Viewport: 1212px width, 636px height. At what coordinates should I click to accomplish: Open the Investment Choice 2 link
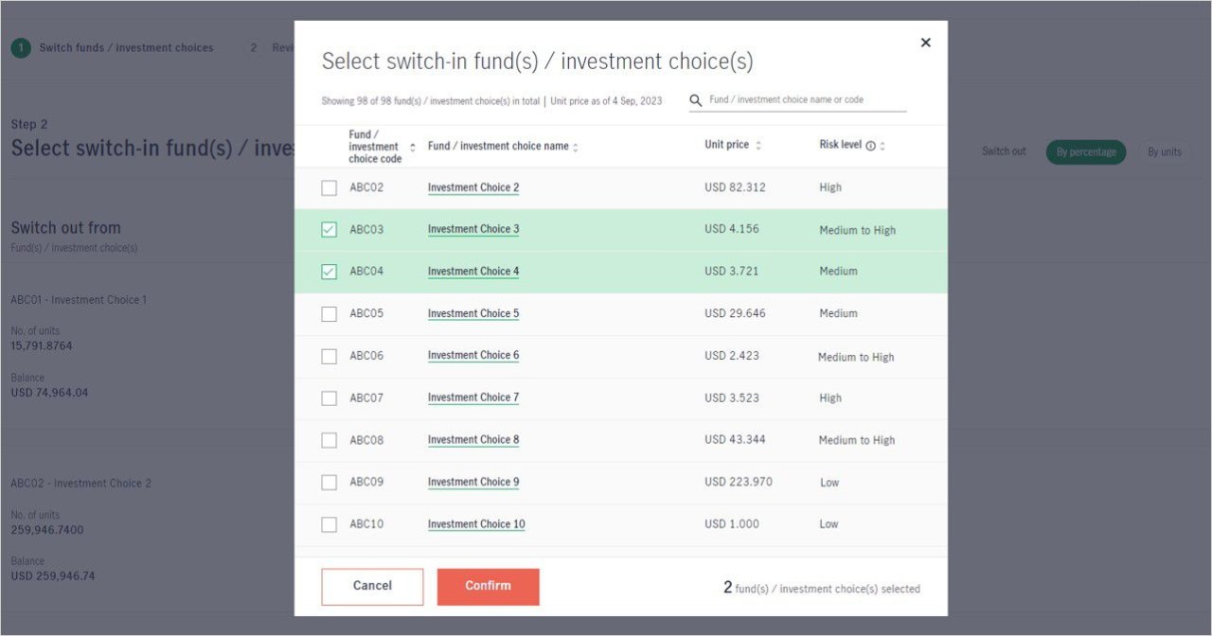tap(472, 188)
